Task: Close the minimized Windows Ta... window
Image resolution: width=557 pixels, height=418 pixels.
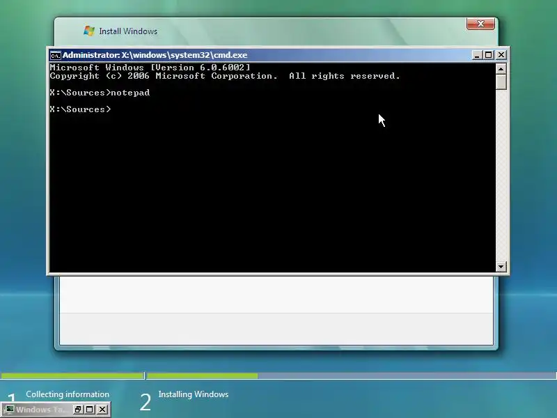Action: coord(102,410)
